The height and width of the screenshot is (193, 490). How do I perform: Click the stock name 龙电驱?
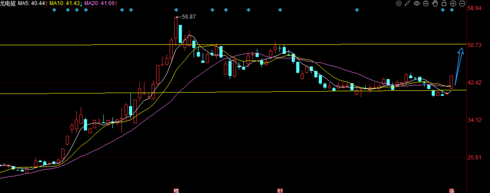click(8, 3)
